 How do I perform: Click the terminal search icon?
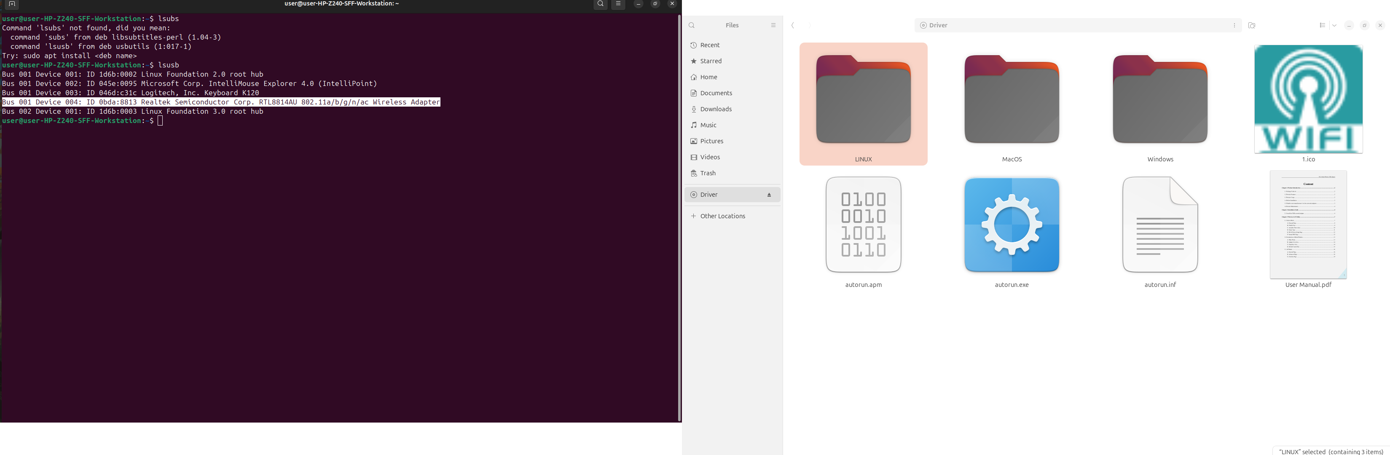(x=600, y=4)
